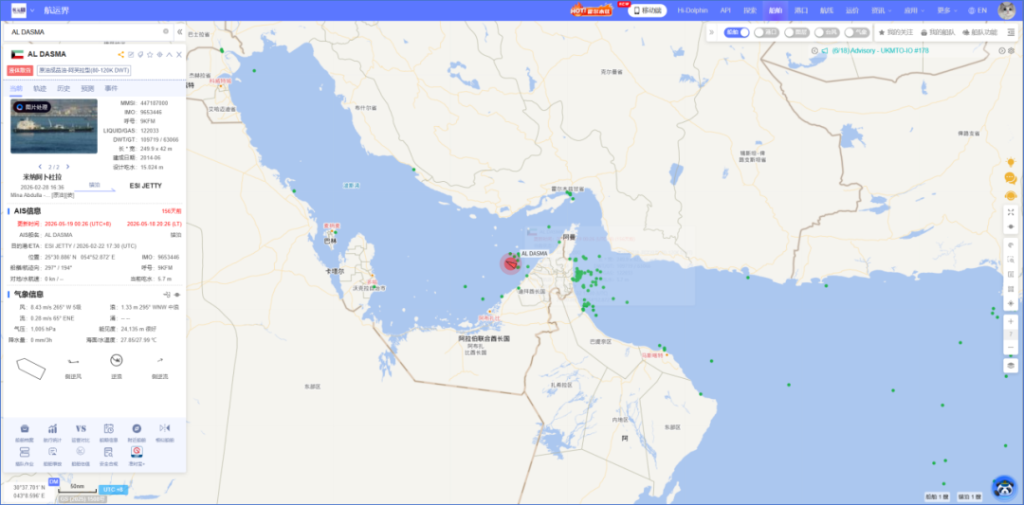This screenshot has width=1024, height=505.
Task: Add AL DASMA to favorites with star icon
Action: click(x=150, y=54)
